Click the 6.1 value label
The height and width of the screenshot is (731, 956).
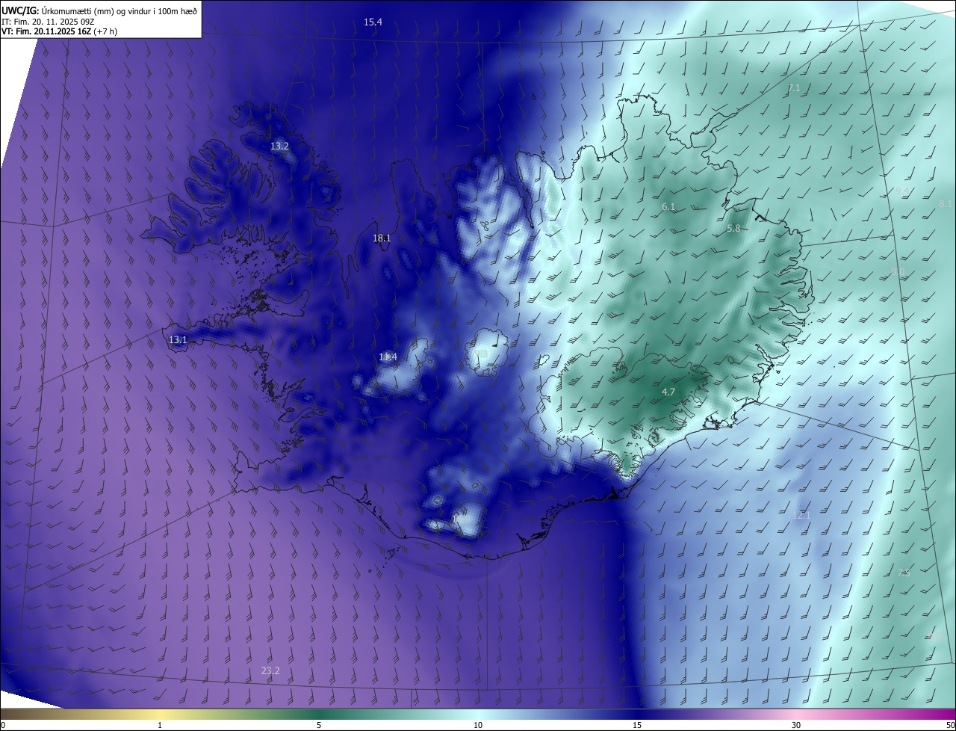coord(668,207)
